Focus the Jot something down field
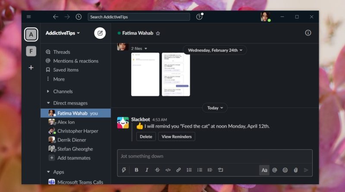This screenshot has width=345, height=192. click(215, 156)
